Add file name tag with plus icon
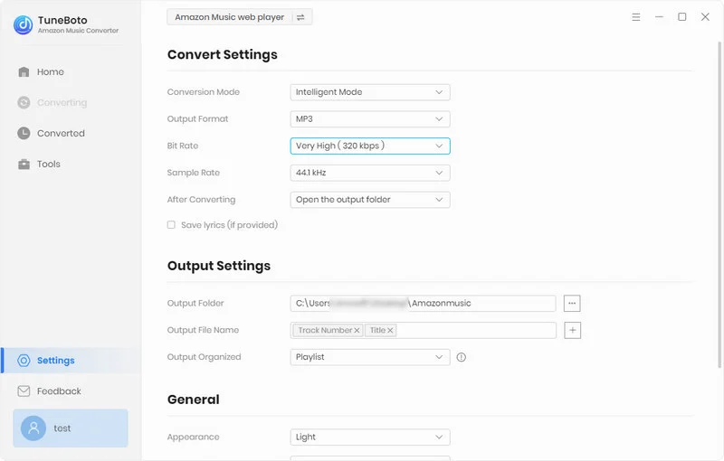This screenshot has width=724, height=461. (572, 330)
